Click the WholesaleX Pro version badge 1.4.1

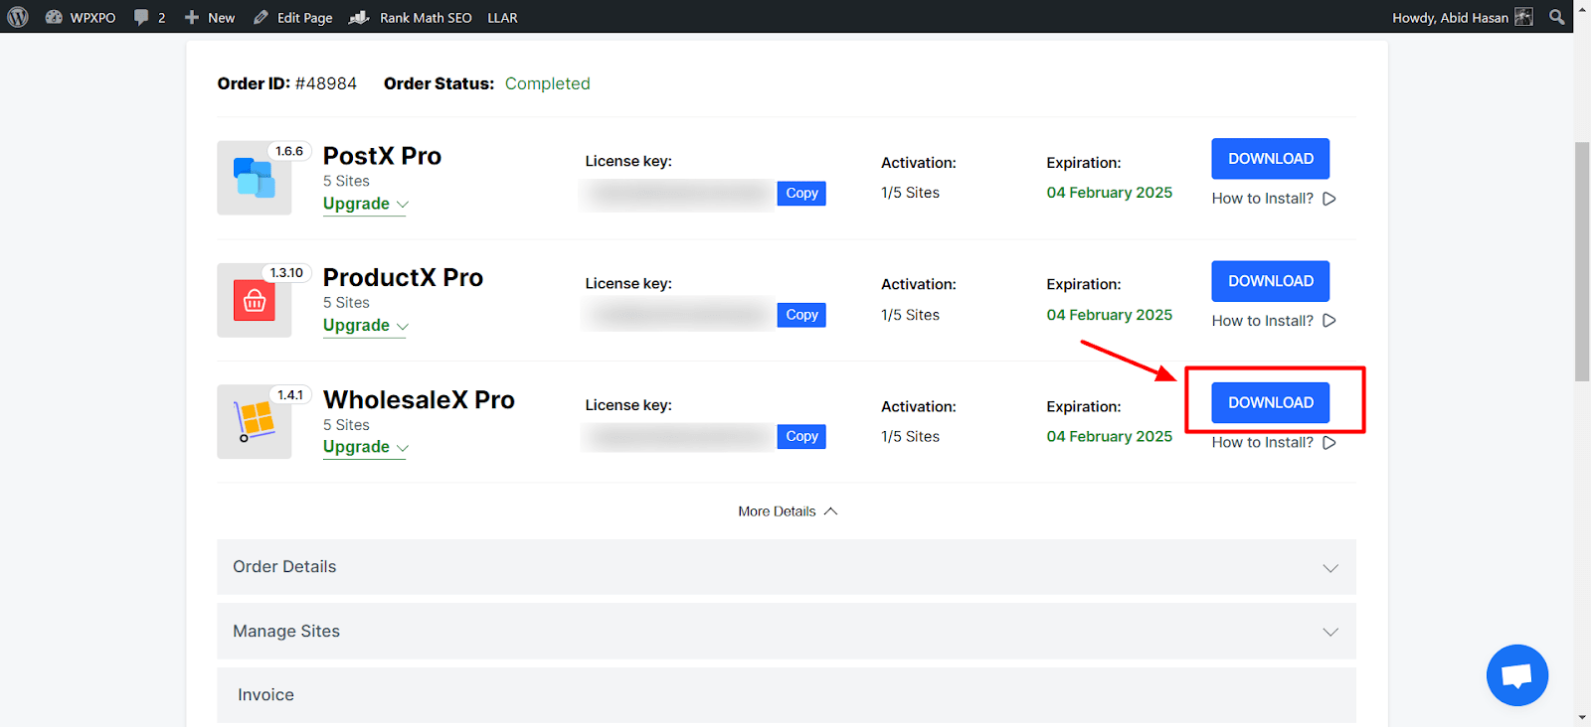tap(290, 395)
